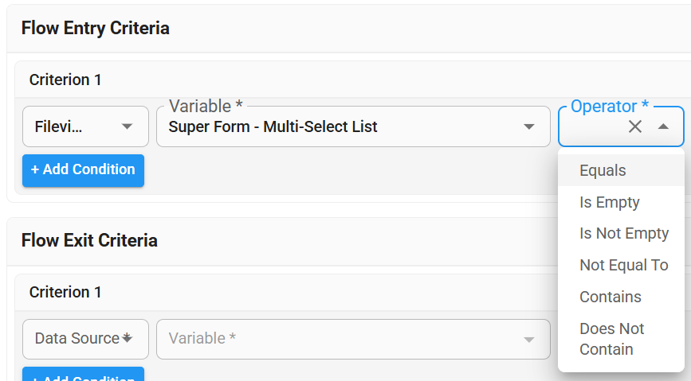The height and width of the screenshot is (381, 691).
Task: Choose the Contains operator option
Action: [x=610, y=297]
